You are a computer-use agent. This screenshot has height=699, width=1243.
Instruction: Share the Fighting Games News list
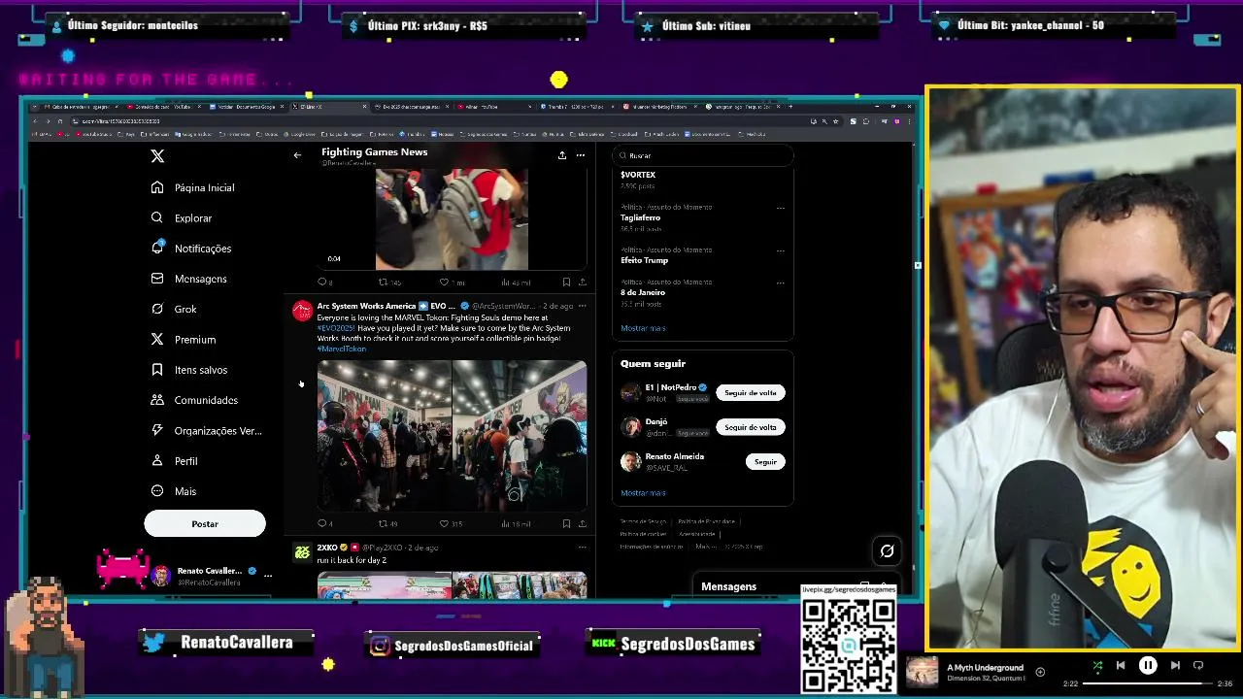[561, 155]
